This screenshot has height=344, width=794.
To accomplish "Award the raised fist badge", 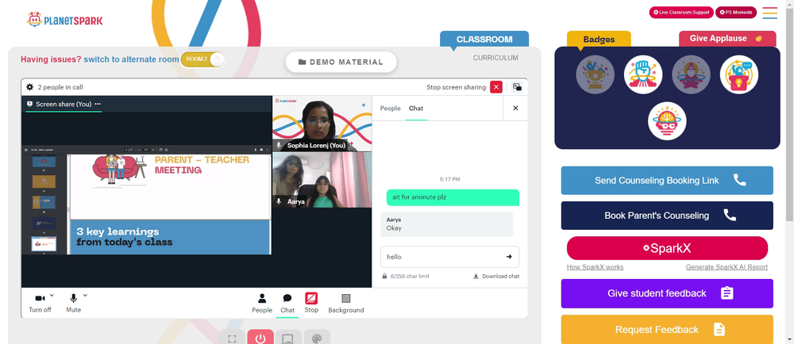I will [643, 75].
